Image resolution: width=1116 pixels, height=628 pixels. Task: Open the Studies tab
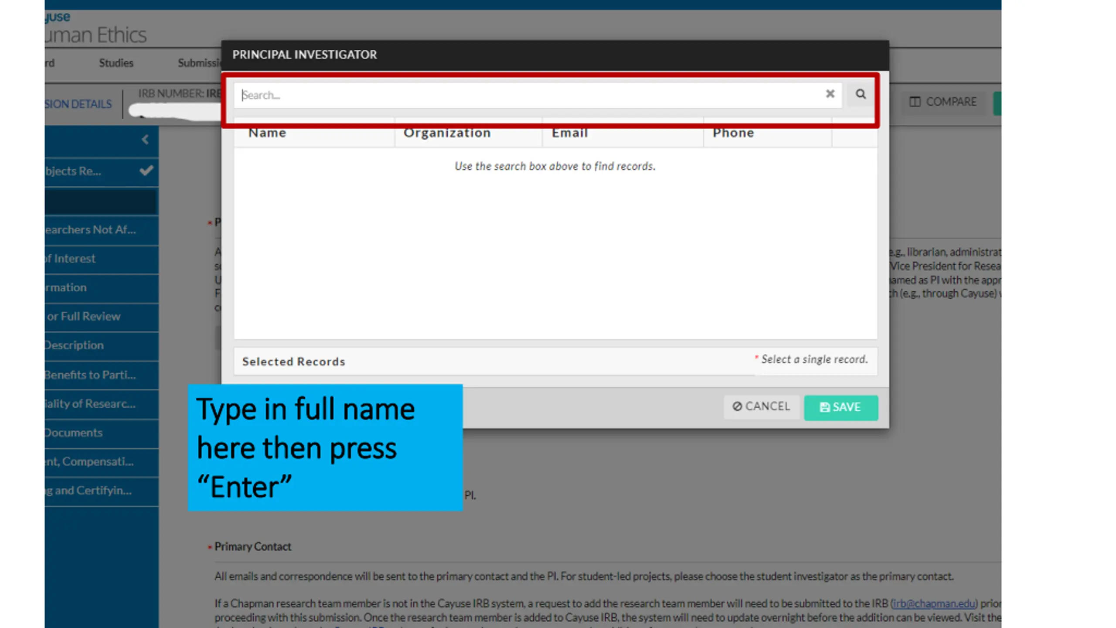click(116, 63)
